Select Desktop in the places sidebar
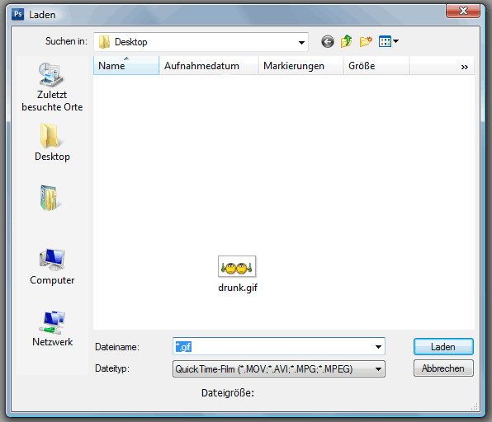This screenshot has height=422, width=492. coord(52,143)
